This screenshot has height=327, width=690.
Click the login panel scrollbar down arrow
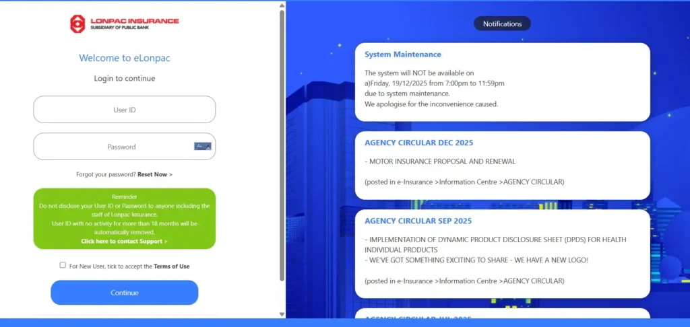coord(282,314)
